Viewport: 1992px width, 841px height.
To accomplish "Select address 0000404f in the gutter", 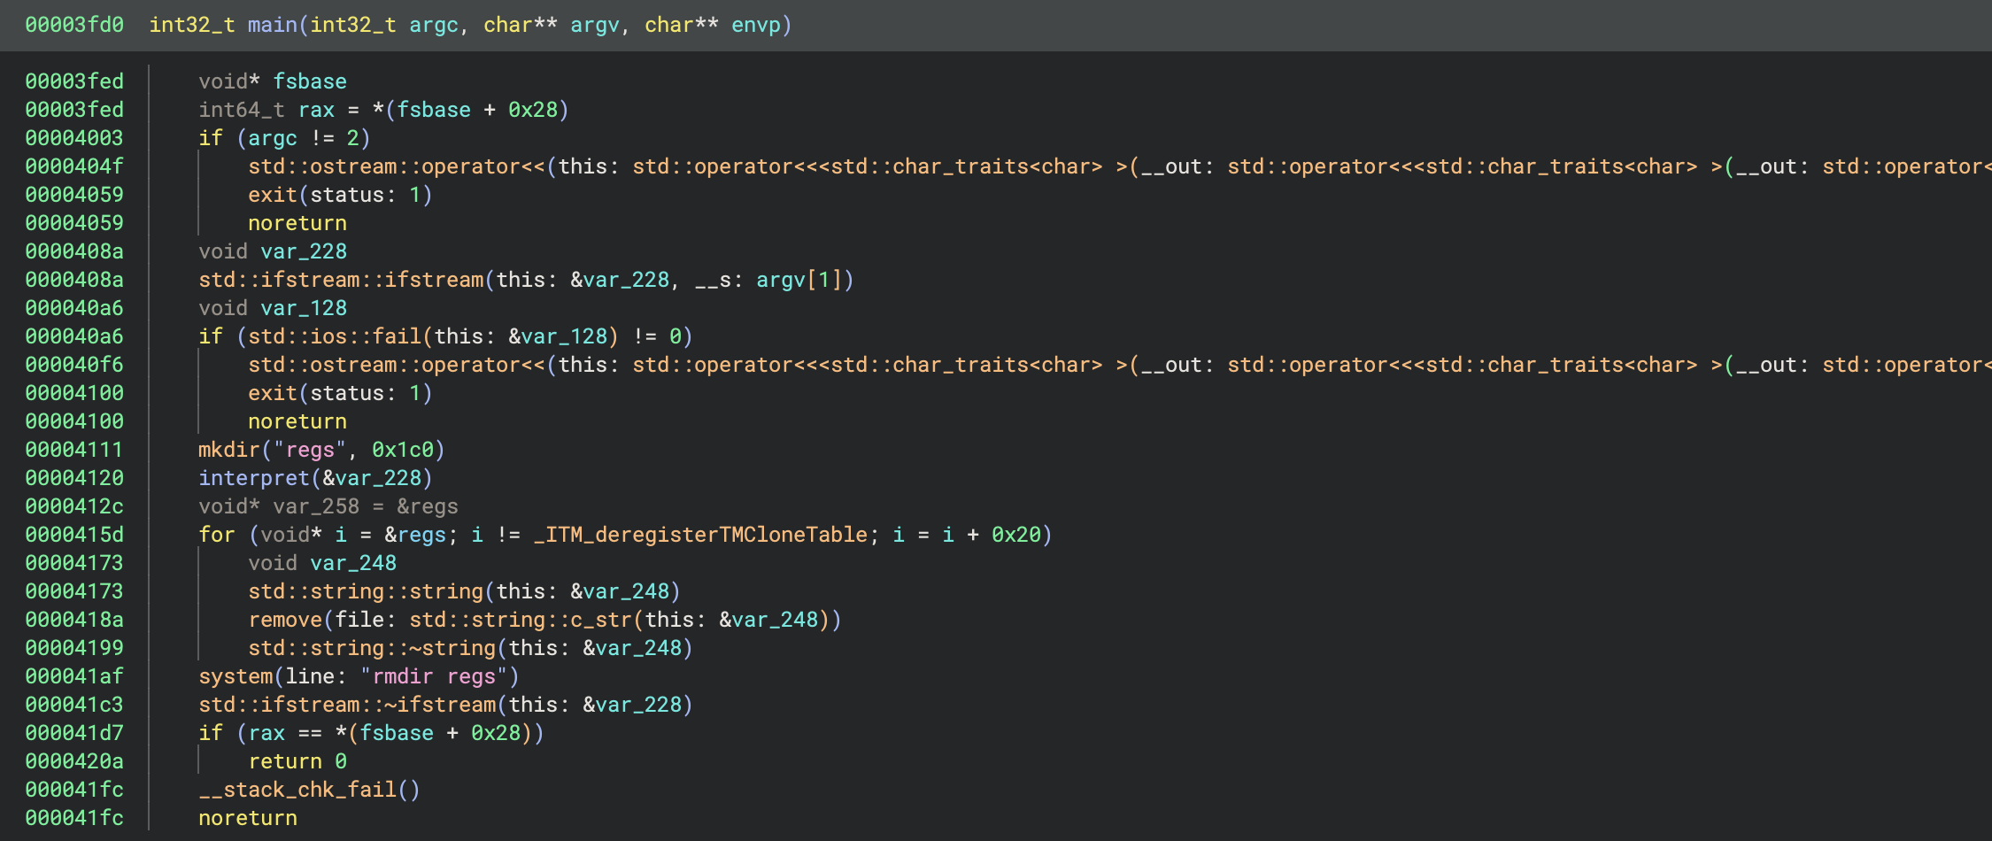I will (74, 166).
